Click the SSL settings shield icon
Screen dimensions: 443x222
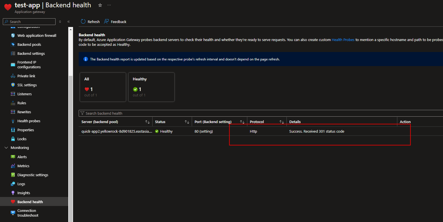tap(13, 85)
